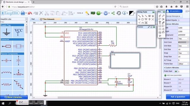Open the file toolbox menu icon
Image resolution: width=190 pixels, height=106 pixels.
23,13
